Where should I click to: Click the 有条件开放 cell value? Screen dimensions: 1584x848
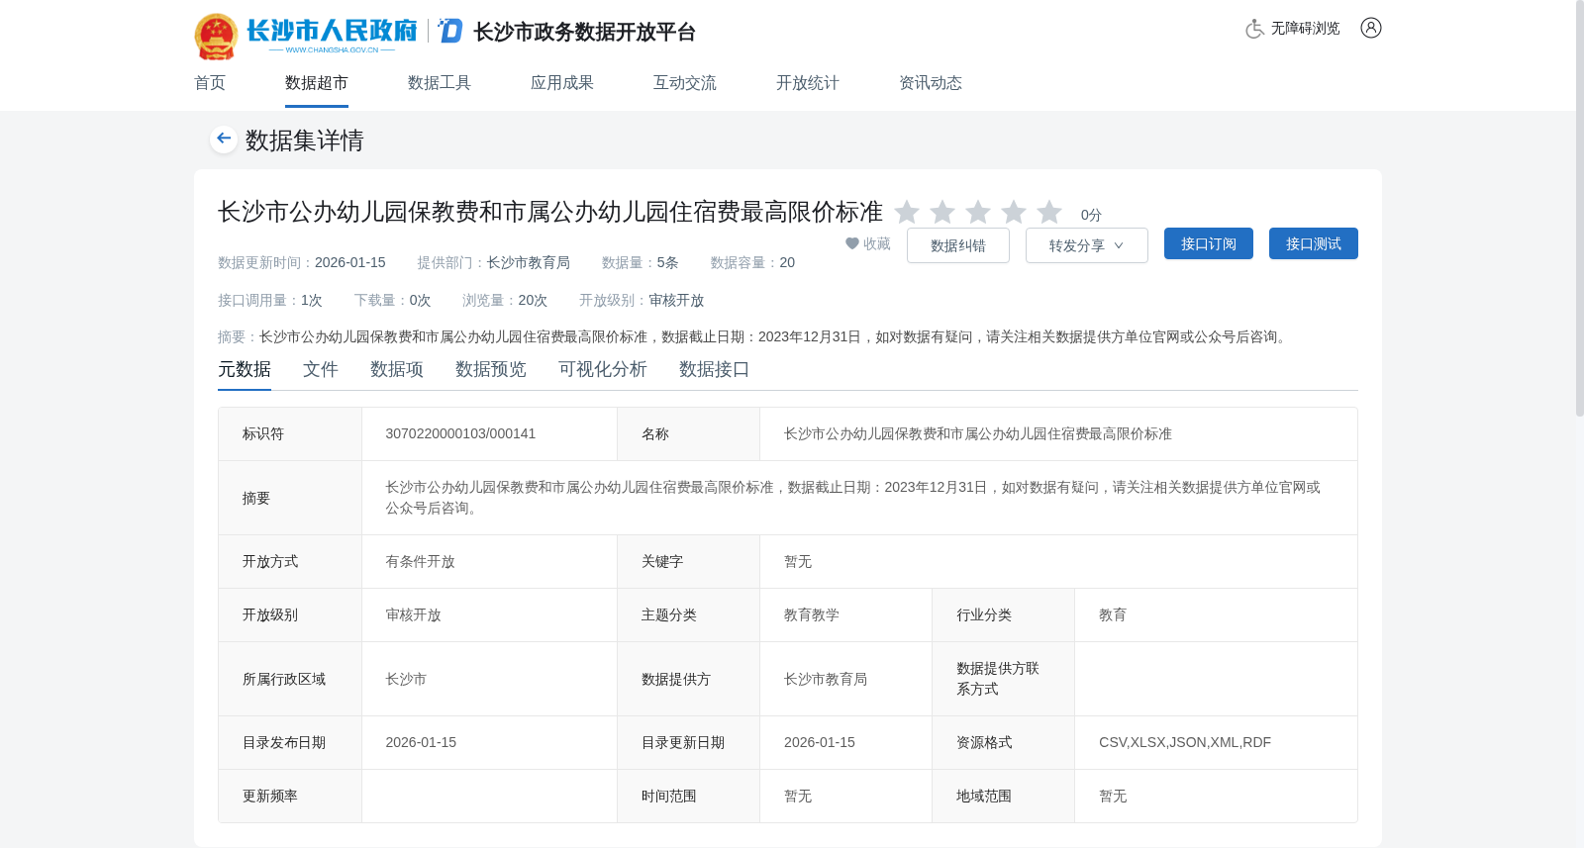click(x=420, y=561)
